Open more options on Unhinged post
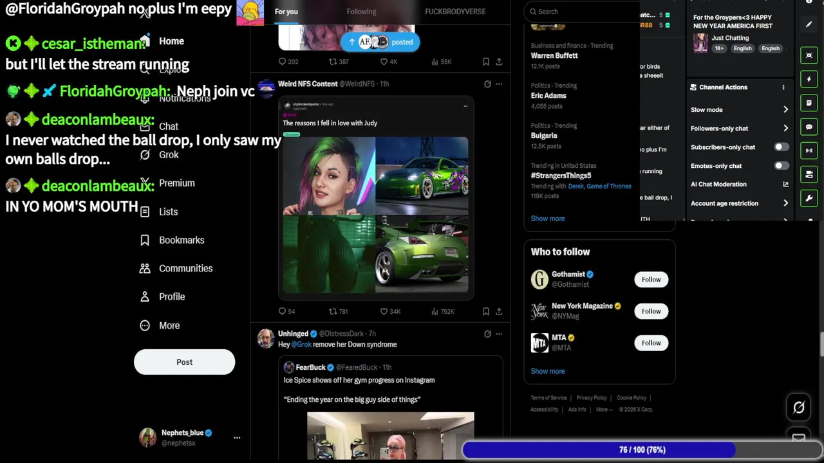Screen dimensions: 824x463 (499, 334)
